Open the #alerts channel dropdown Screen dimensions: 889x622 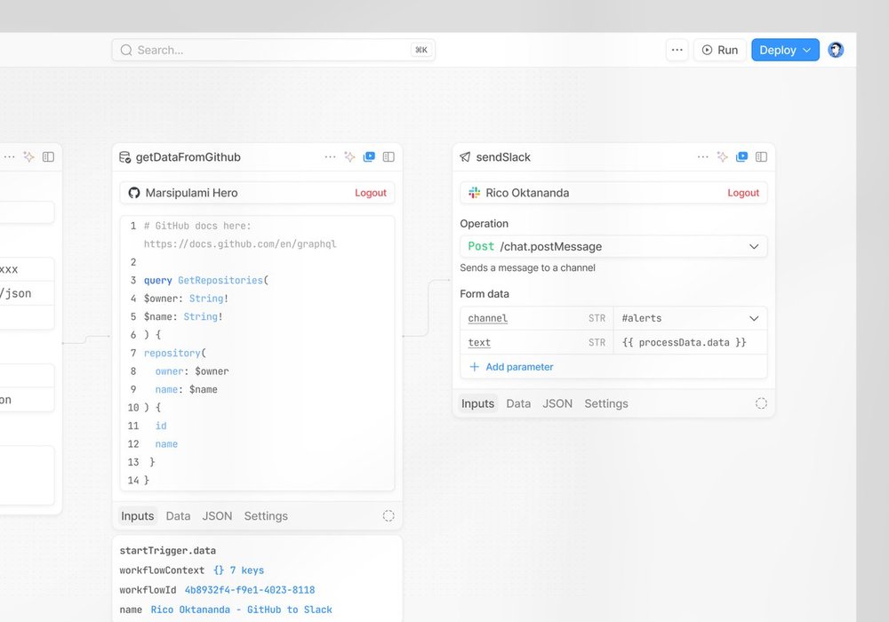click(754, 318)
